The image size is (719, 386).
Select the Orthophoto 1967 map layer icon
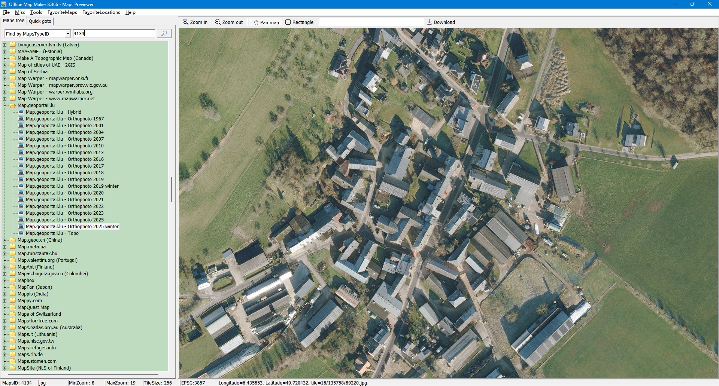pyautogui.click(x=21, y=119)
